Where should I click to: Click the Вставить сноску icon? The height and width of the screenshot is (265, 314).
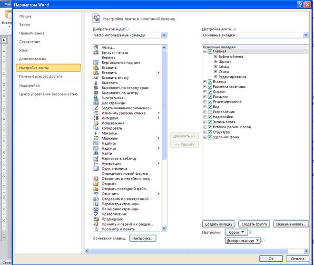tap(96, 78)
